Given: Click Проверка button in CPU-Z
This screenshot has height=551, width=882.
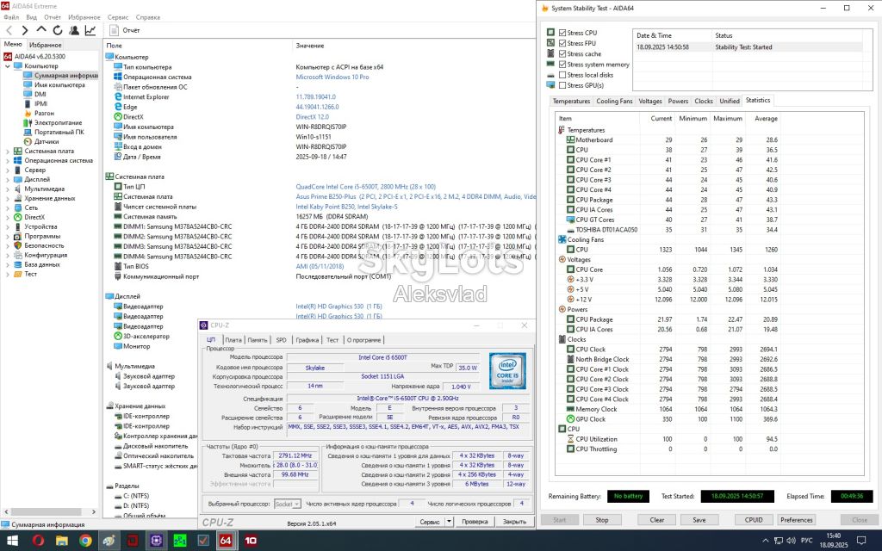Looking at the screenshot, I should pos(475,522).
